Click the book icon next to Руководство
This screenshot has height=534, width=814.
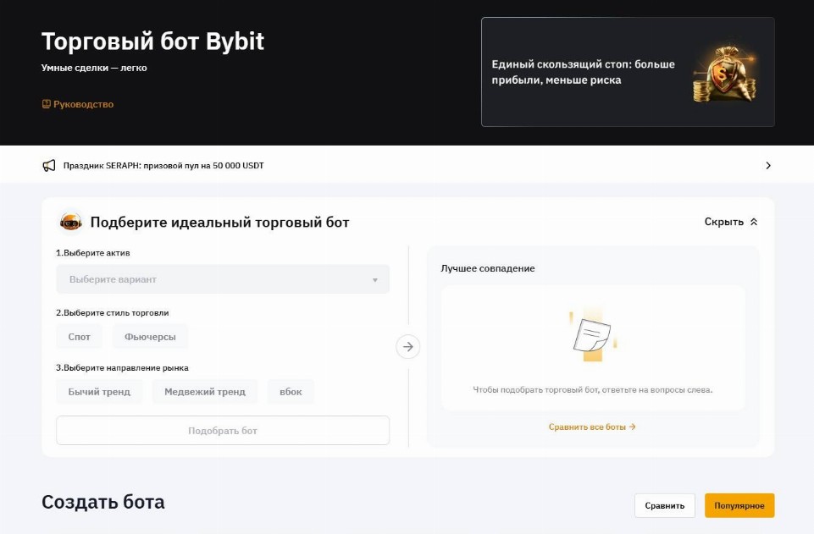coord(47,104)
